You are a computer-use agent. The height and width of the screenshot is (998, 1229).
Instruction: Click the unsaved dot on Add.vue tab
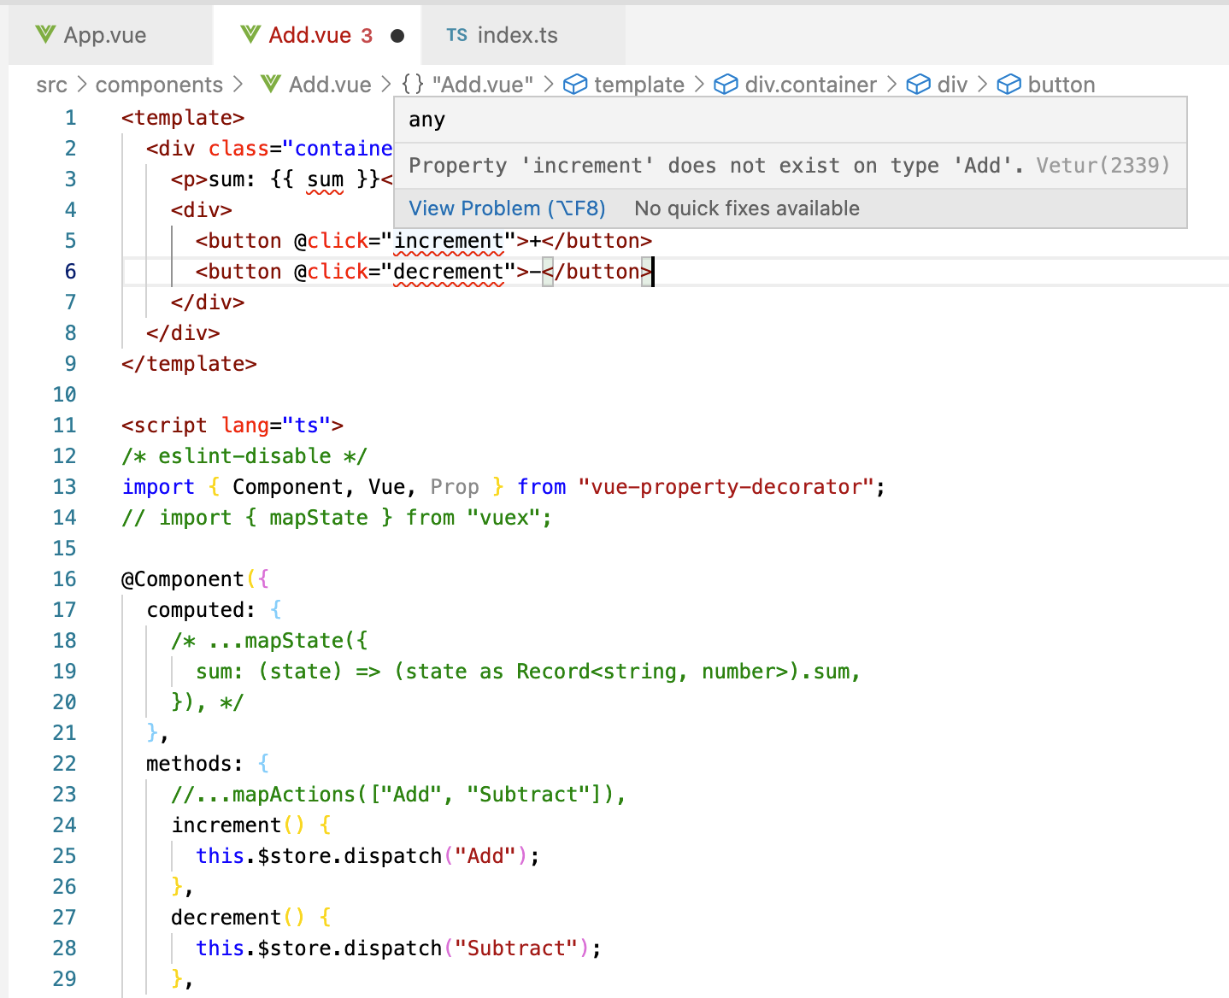coord(397,36)
